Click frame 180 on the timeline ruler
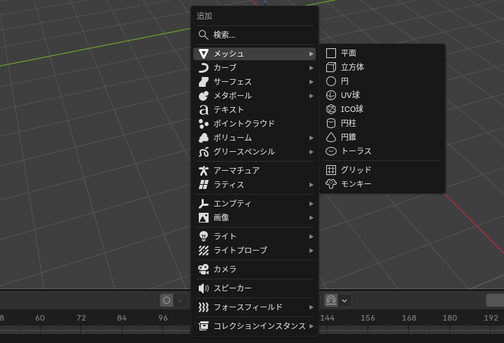This screenshot has width=504, height=343. point(449,318)
